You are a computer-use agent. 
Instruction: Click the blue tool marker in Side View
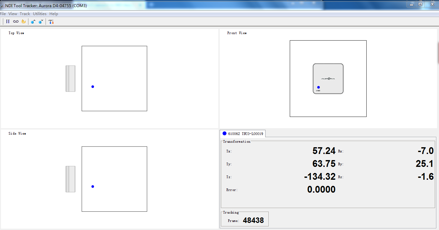[93, 186]
